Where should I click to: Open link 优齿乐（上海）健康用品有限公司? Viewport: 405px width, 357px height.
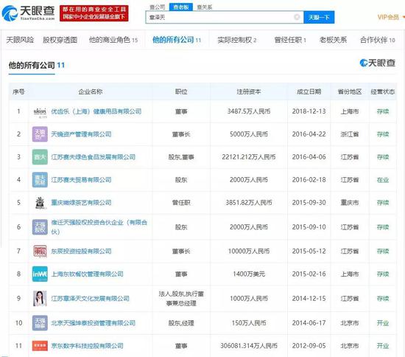coord(96,111)
